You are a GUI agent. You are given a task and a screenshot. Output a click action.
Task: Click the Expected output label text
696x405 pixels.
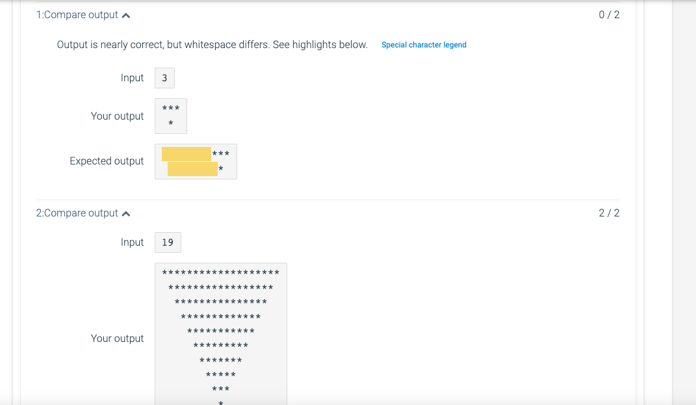point(107,161)
